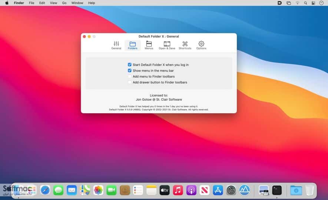Open Maps from the Dock
328x200 pixels.
85,190
